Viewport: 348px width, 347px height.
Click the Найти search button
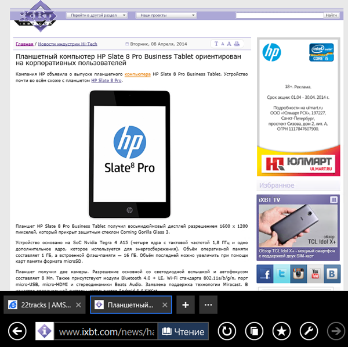click(x=331, y=15)
